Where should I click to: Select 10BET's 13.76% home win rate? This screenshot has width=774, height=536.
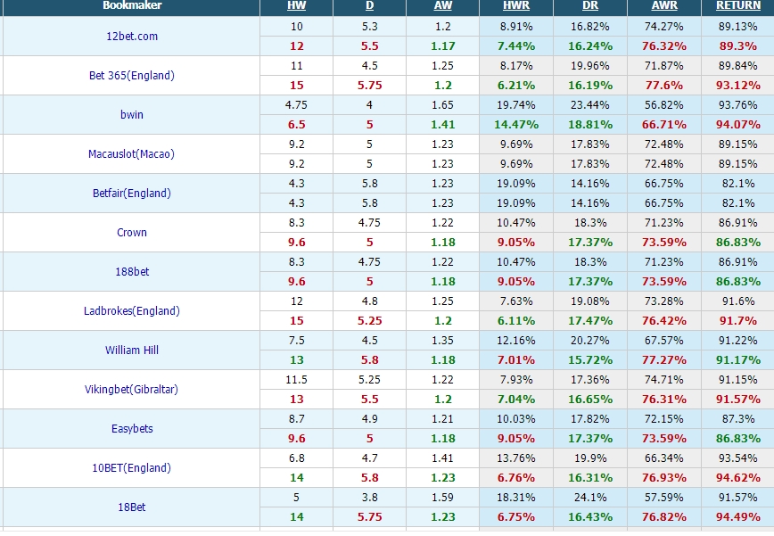click(x=515, y=458)
